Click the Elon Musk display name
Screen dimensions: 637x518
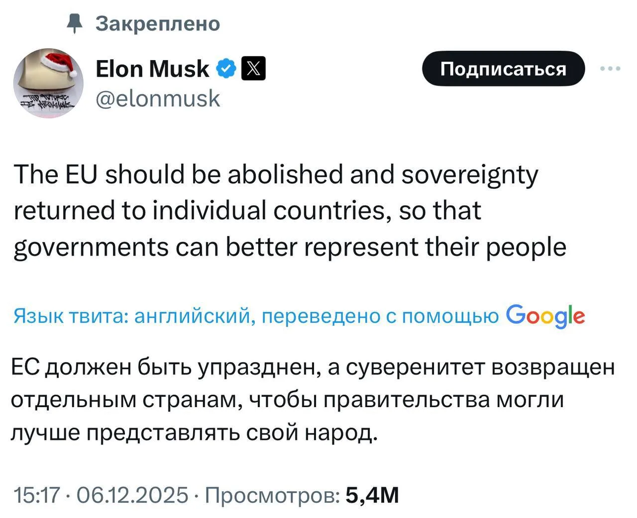[152, 68]
